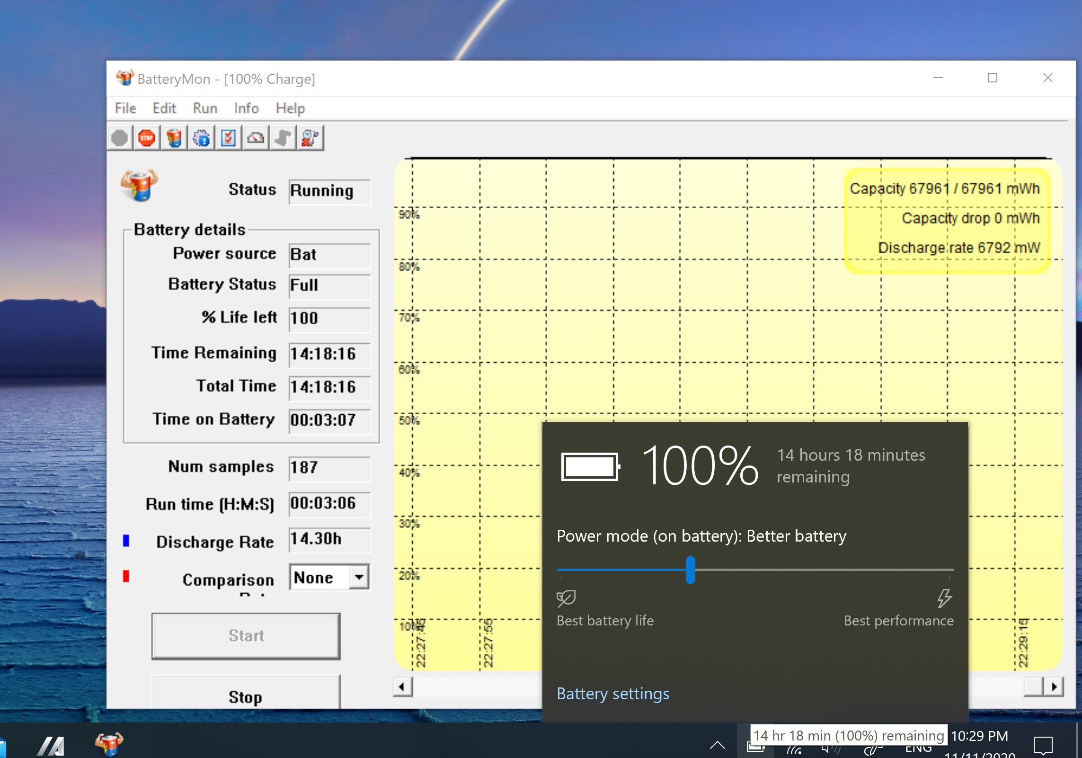Open the red checkmarks checklist toolbar icon
Screen dimensions: 1082x758
coord(229,138)
